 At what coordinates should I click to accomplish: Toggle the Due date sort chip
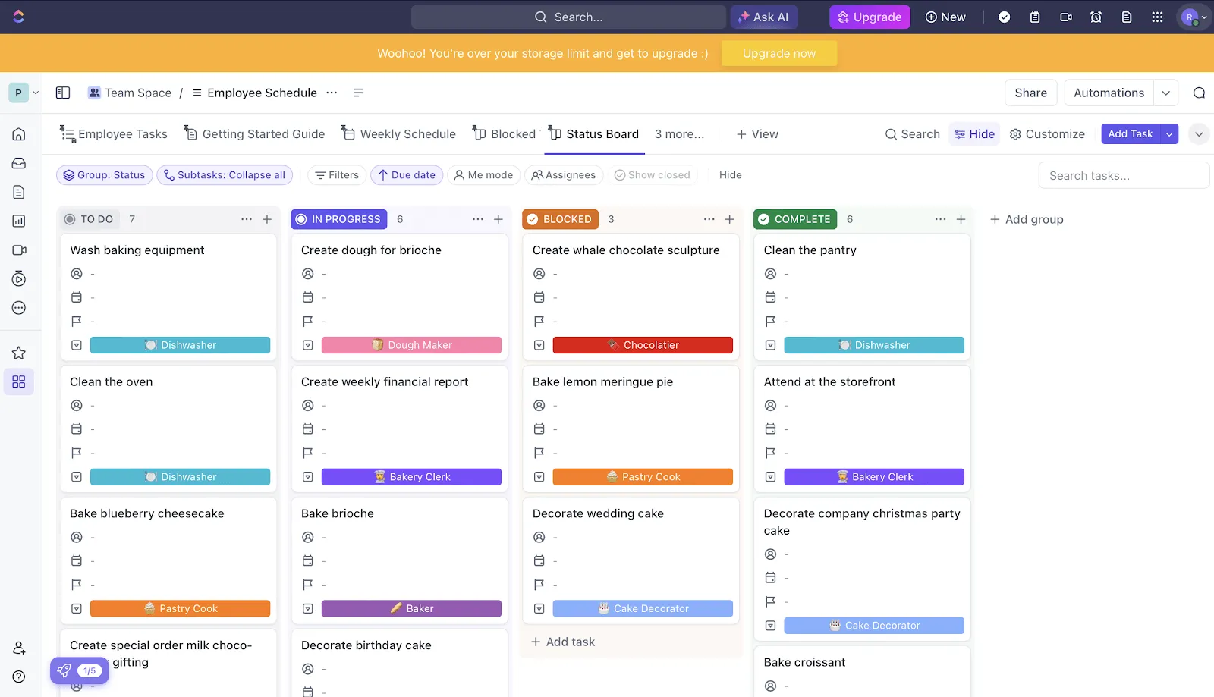point(407,175)
